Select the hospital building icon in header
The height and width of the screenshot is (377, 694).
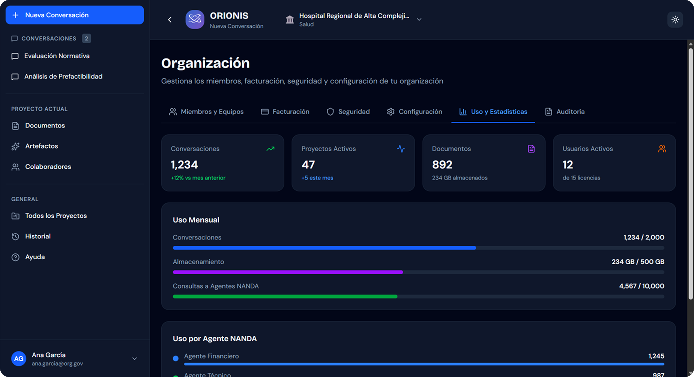click(290, 19)
